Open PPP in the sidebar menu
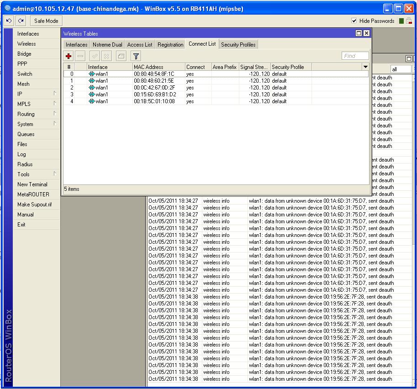This screenshot has height=389, width=417. pyautogui.click(x=22, y=64)
